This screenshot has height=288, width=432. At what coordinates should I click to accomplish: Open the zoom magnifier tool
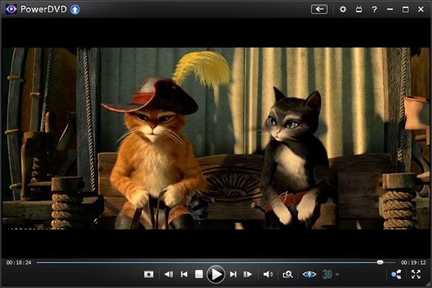point(288,274)
